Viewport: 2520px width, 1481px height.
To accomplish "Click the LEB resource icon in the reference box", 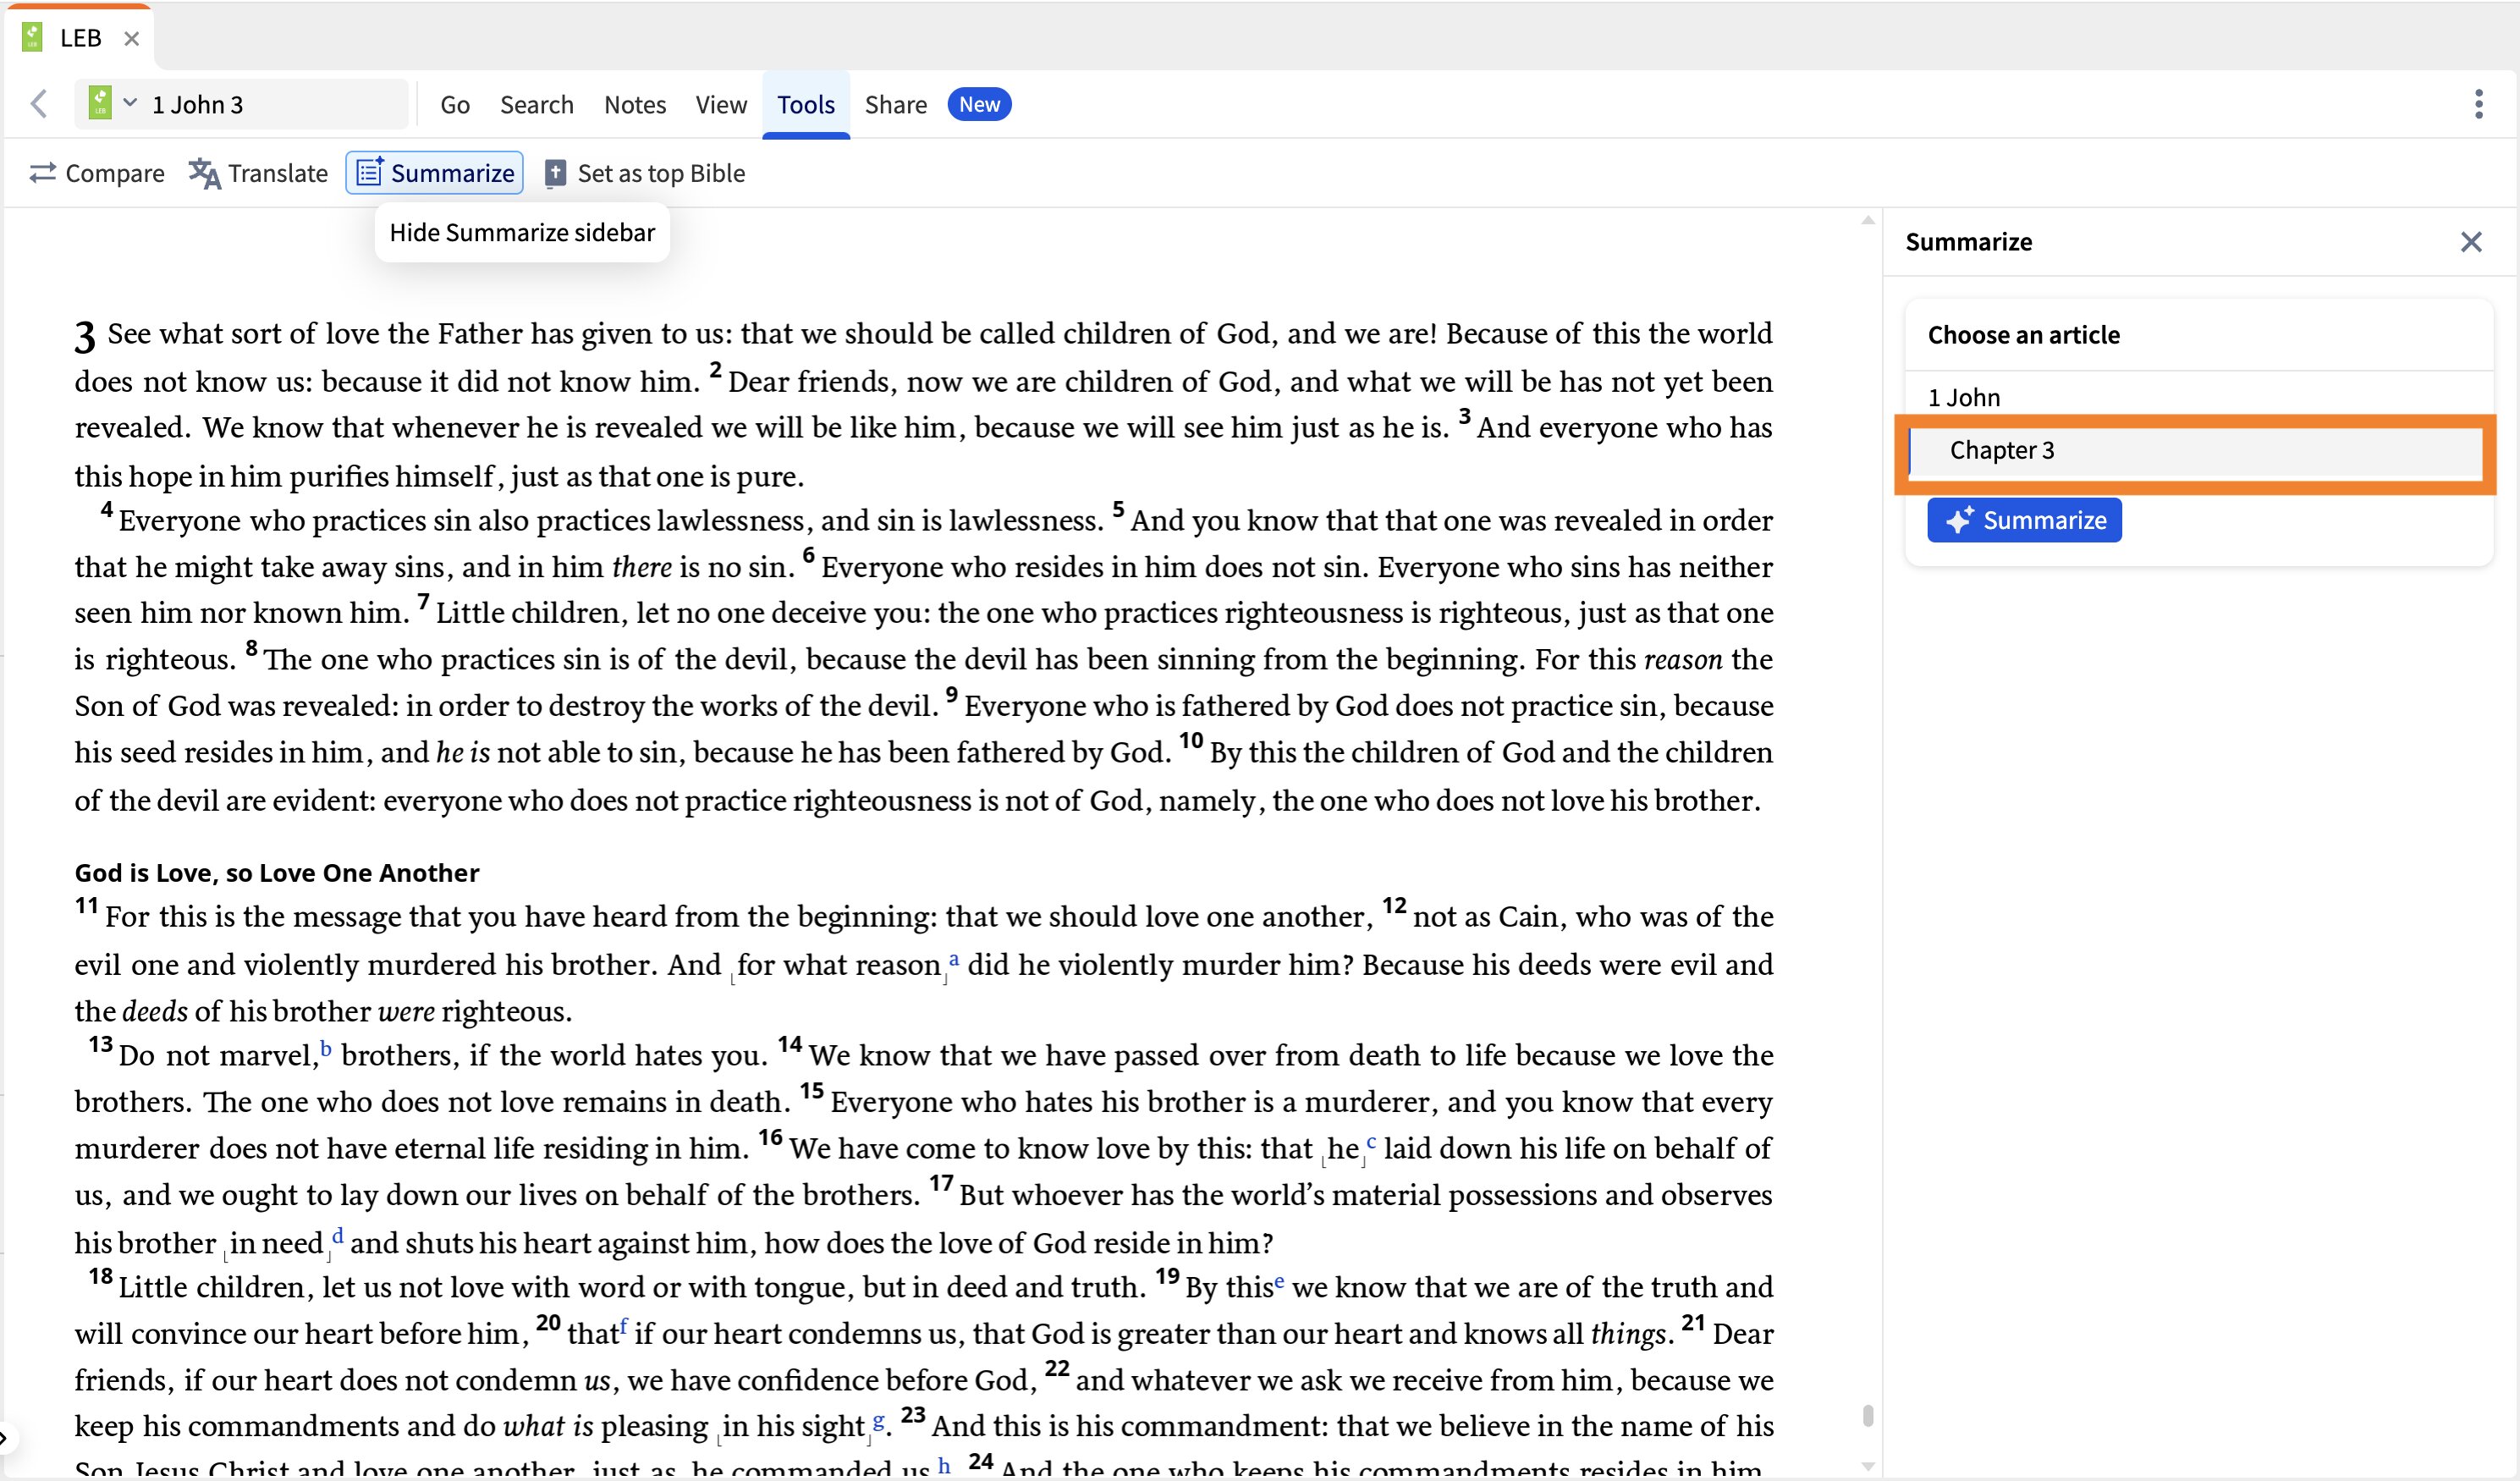I will [x=101, y=102].
